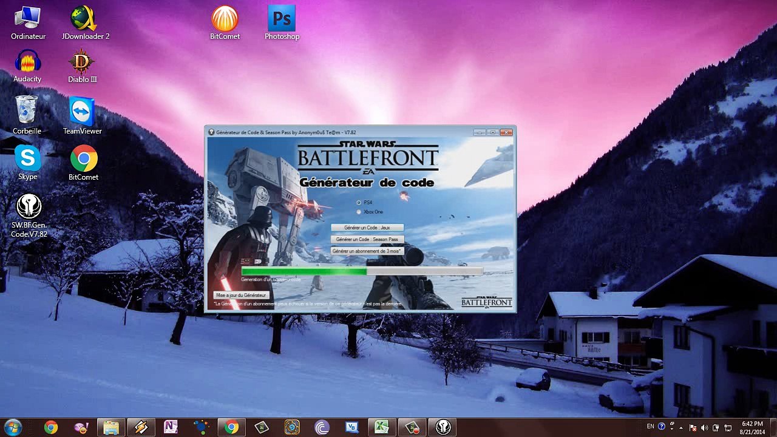Image resolution: width=777 pixels, height=437 pixels.
Task: Select the orange BitComet desktop icon
Action: 225,22
